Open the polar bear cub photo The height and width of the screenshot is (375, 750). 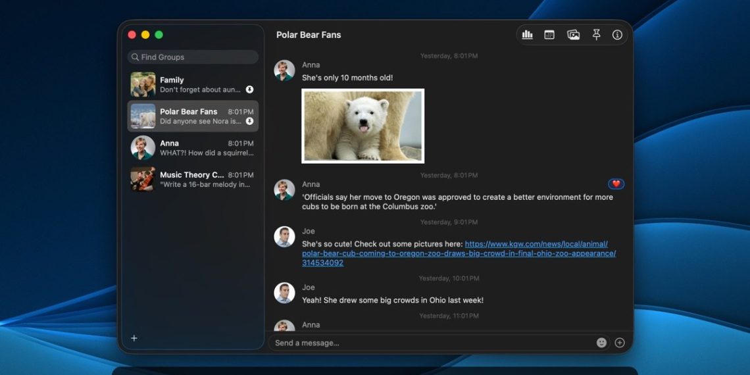362,126
